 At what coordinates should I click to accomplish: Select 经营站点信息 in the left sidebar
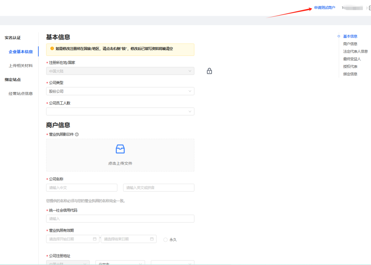click(21, 93)
